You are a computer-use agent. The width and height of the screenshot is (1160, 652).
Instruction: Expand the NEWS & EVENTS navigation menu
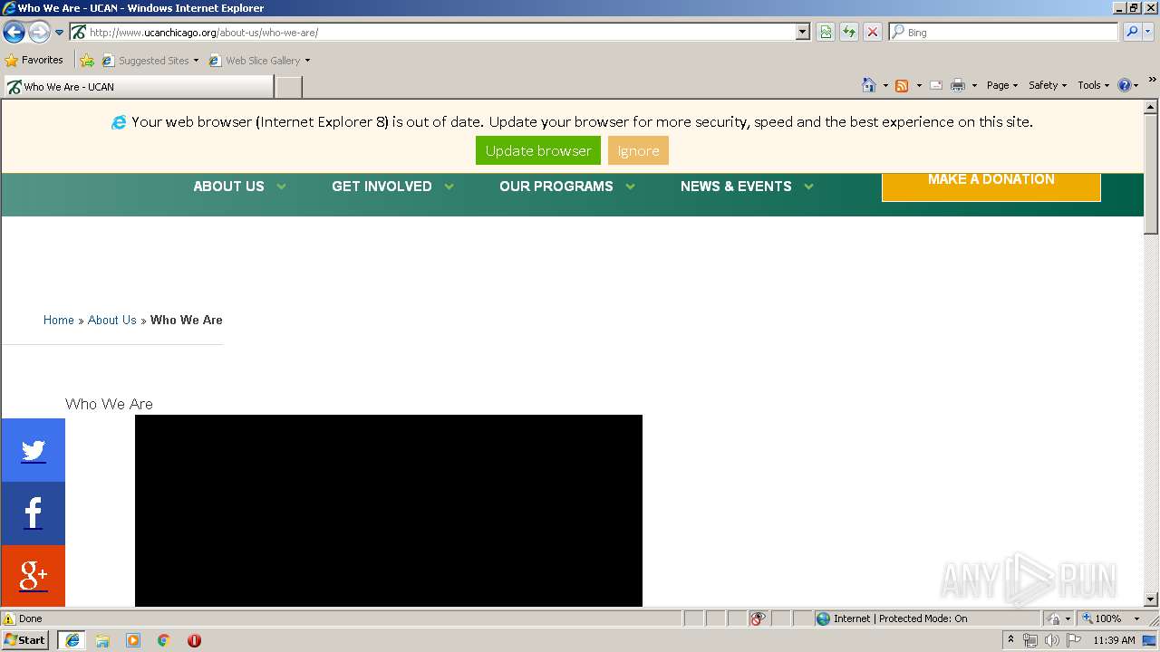[747, 187]
